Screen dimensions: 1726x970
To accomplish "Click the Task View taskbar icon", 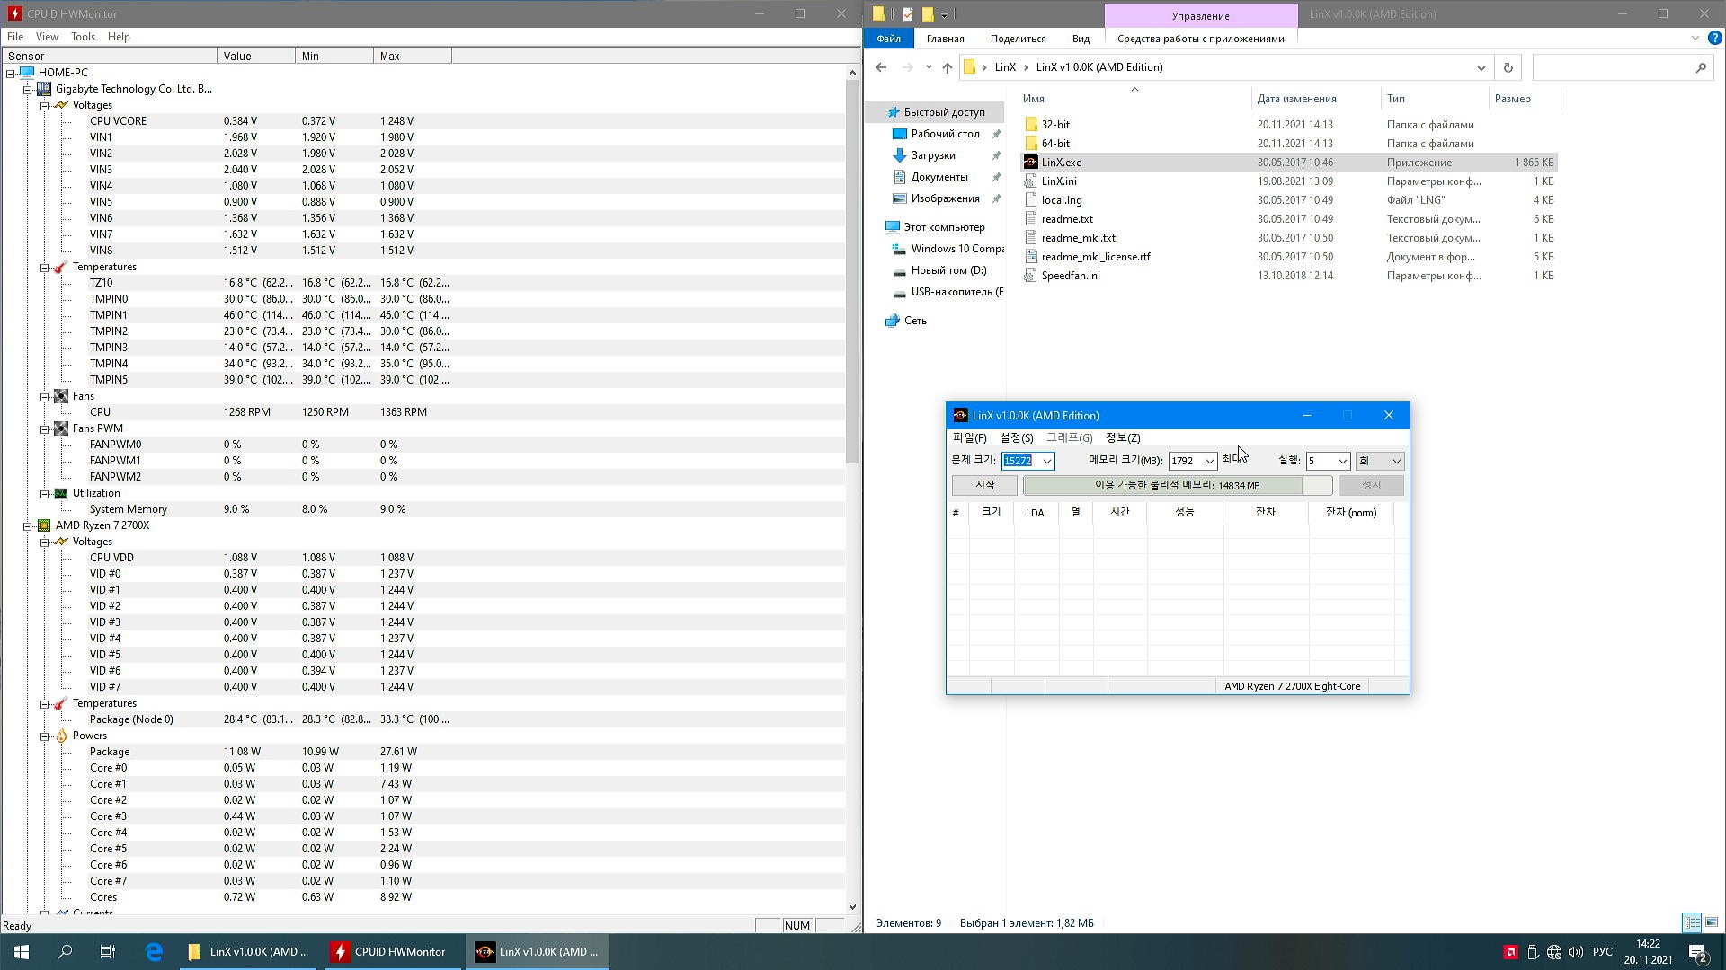I will point(107,952).
